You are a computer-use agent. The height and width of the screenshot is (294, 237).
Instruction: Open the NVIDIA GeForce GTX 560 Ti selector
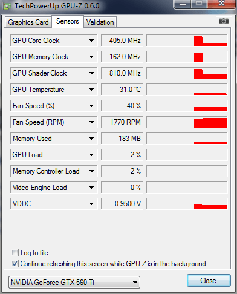click(74, 283)
